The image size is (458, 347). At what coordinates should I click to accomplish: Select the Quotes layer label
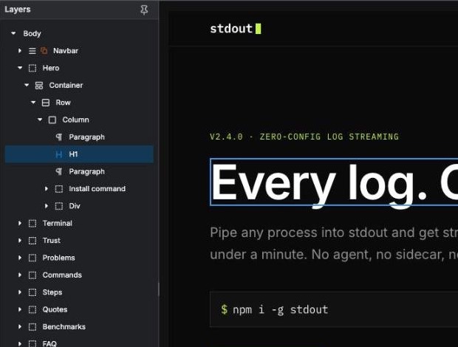click(55, 309)
